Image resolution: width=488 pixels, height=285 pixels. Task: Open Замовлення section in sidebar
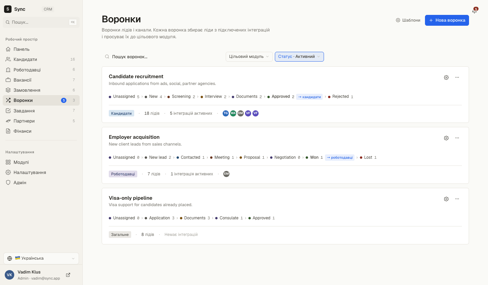point(41,90)
